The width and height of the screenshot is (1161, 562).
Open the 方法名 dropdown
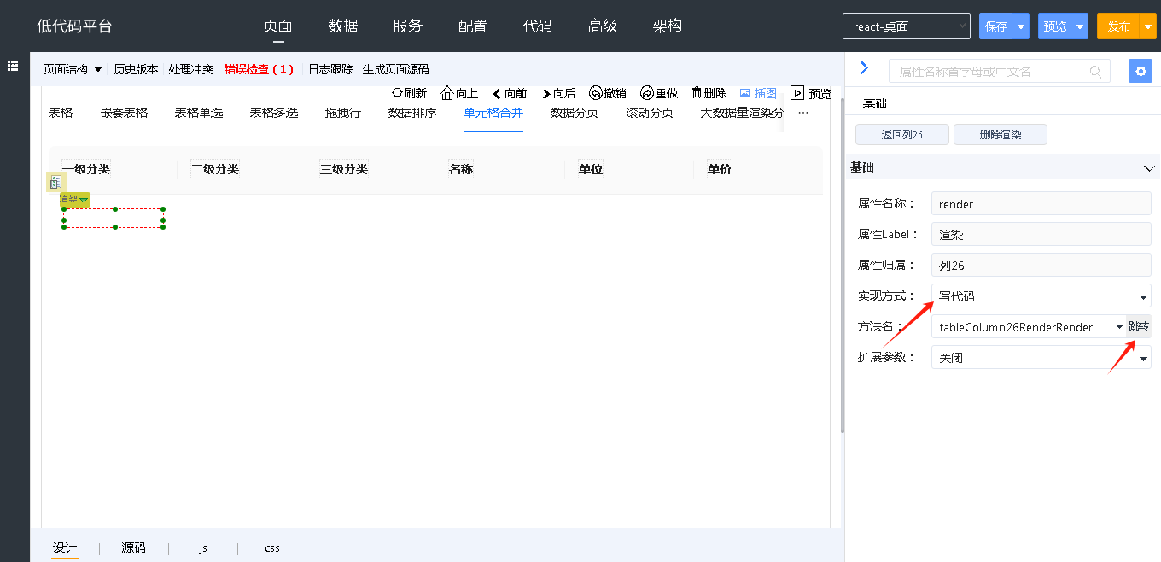click(x=1029, y=327)
